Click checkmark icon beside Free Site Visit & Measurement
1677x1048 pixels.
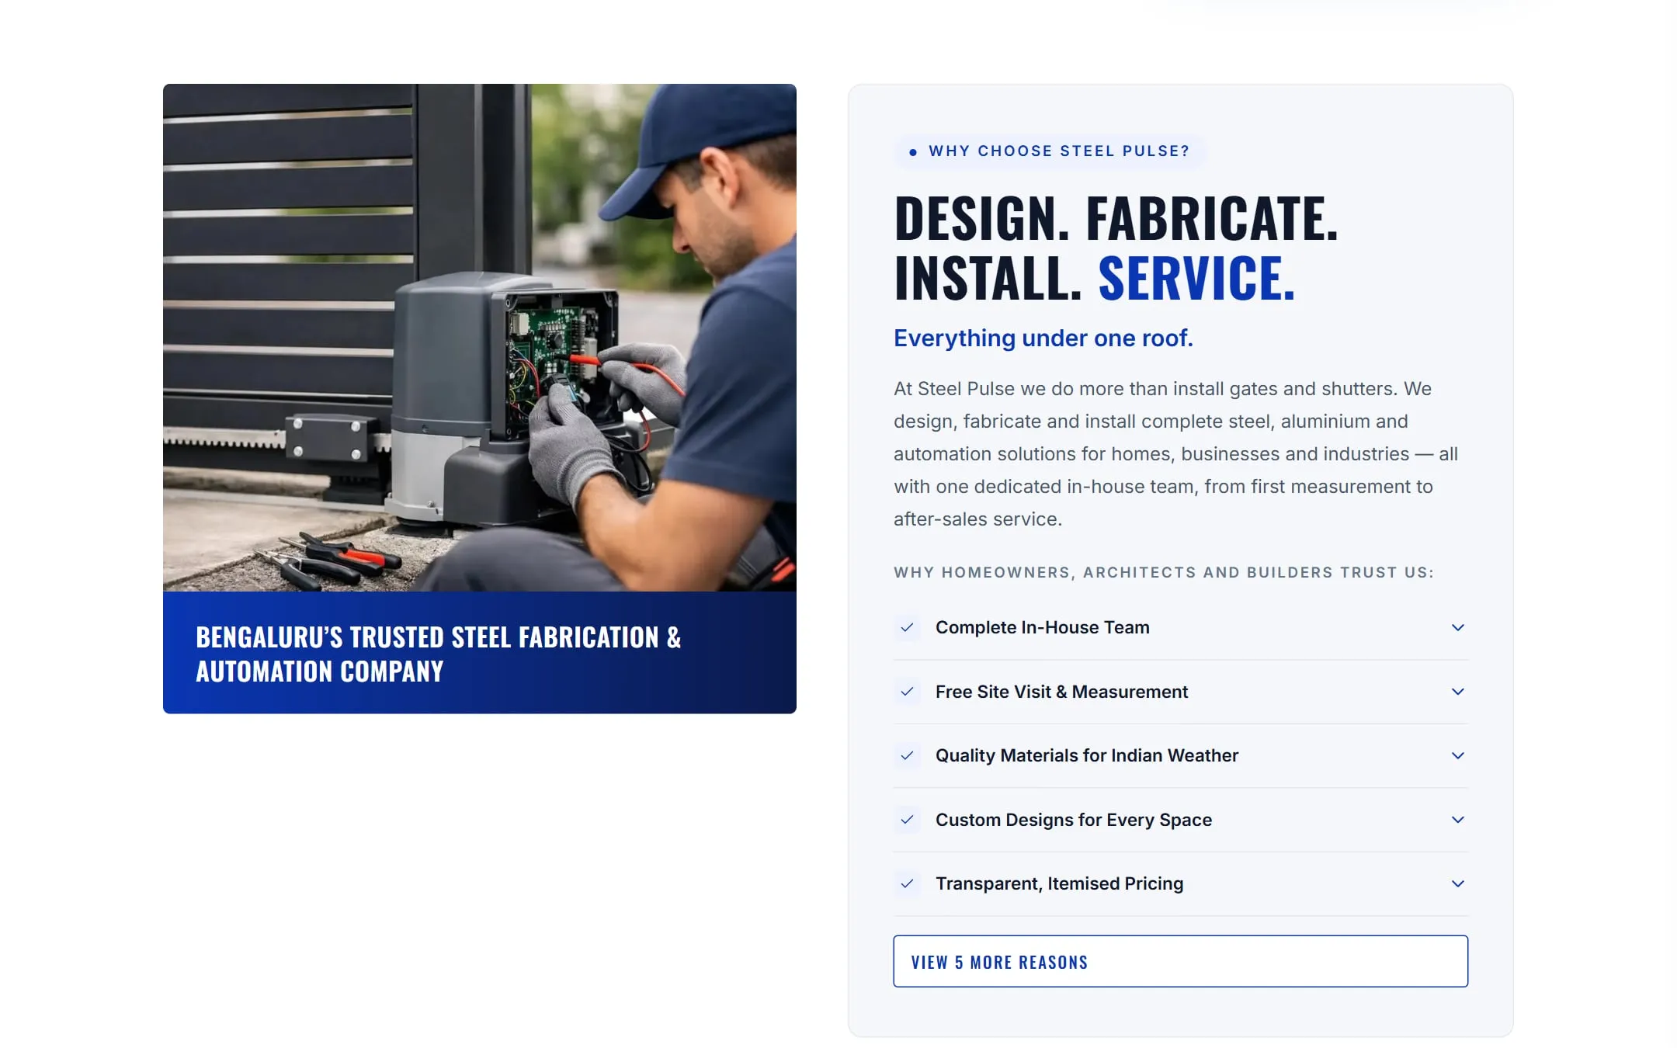[x=907, y=692]
